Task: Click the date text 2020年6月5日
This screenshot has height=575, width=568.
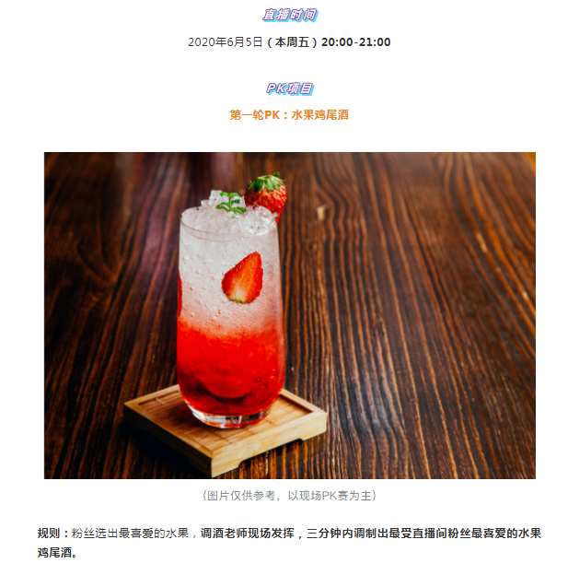Action: pyautogui.click(x=225, y=41)
